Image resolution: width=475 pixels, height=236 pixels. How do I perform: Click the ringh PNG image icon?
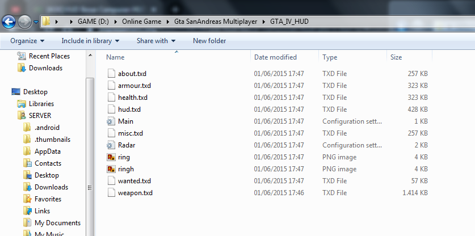111,169
